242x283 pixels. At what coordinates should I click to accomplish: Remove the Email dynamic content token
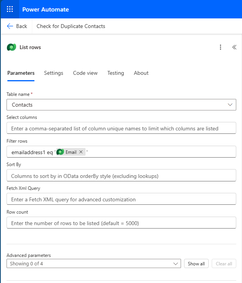coord(81,152)
